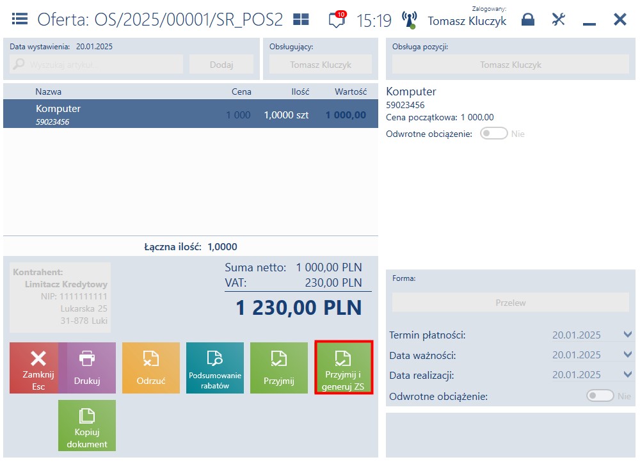Minimize the POS window
Image resolution: width=640 pixels, height=462 pixels.
[589, 24]
